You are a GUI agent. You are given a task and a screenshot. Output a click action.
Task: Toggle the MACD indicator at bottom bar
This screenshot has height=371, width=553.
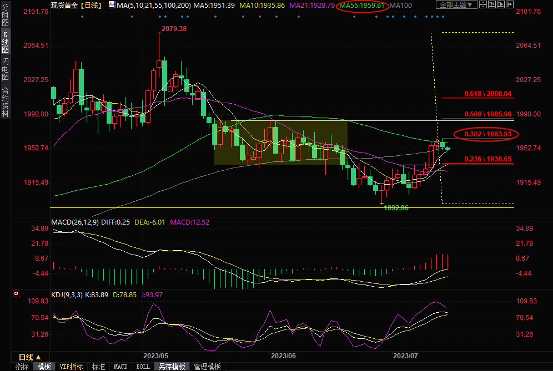120,367
